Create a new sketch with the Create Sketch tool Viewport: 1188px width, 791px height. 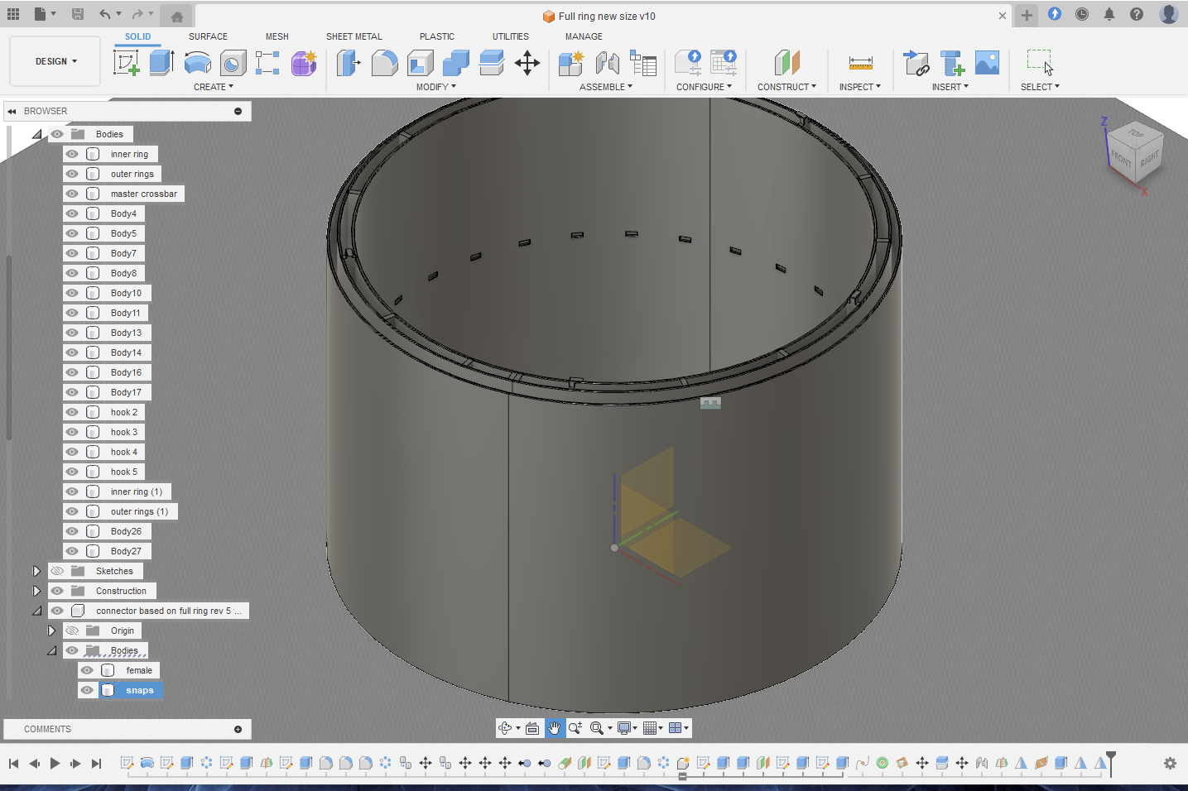pyautogui.click(x=126, y=62)
